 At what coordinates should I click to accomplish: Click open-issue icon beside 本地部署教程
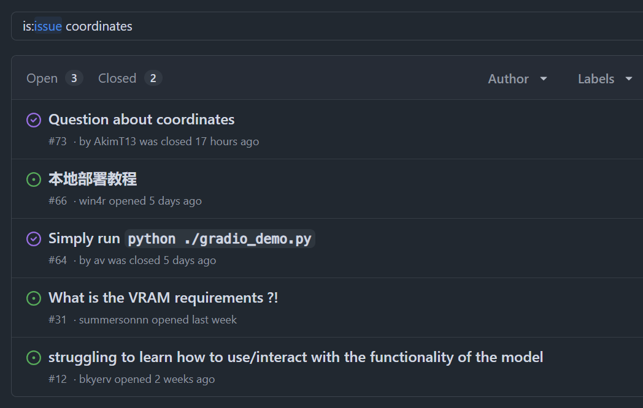coord(34,179)
